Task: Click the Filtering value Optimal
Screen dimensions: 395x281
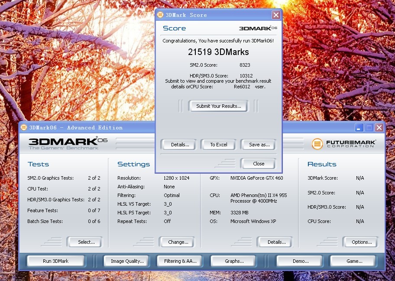Action: coord(172,195)
